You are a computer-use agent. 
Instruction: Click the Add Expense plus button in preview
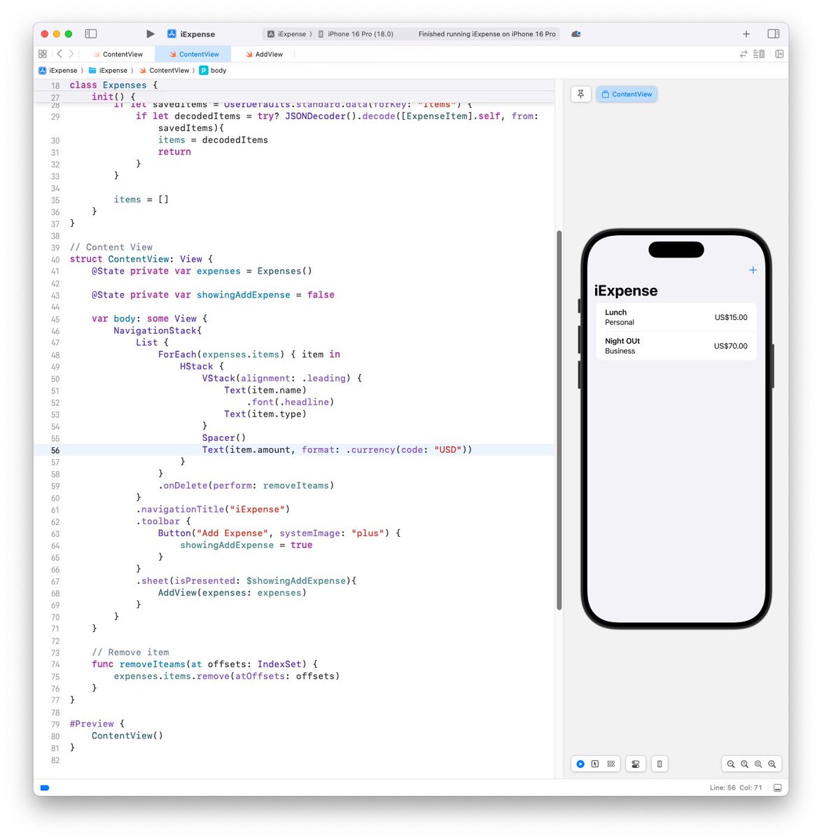[x=753, y=269]
